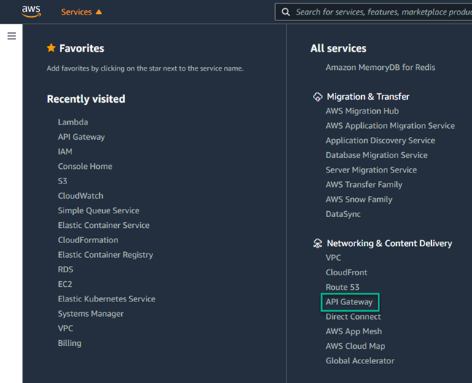This screenshot has height=383, width=472.
Task: Open CloudWatch service
Action: coord(80,196)
